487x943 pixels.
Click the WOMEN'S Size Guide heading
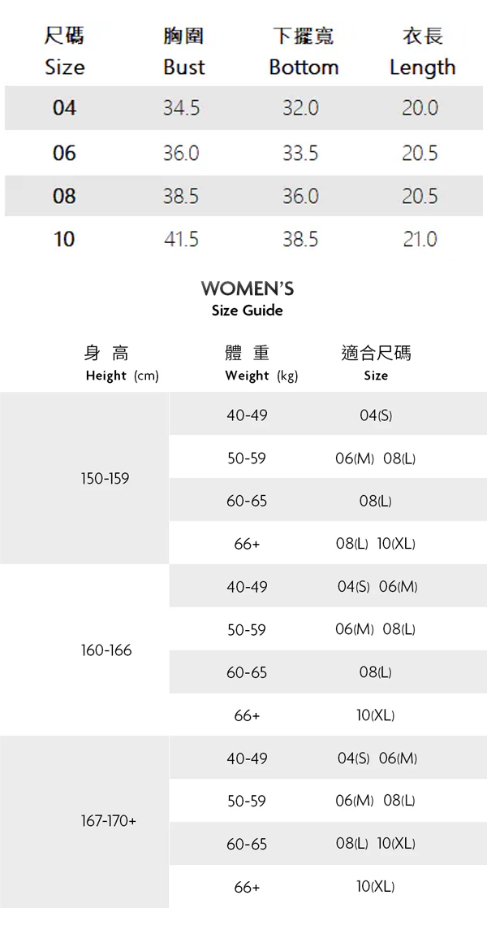point(247,298)
